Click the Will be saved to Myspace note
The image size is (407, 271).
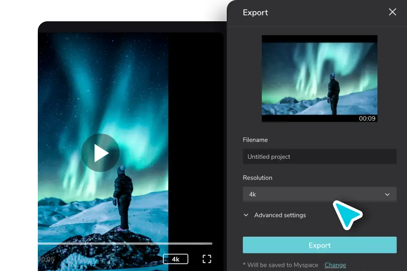pyautogui.click(x=281, y=265)
